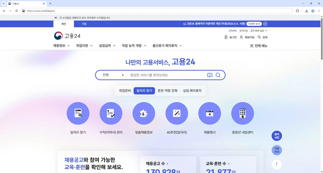Close the 고용24 browser tab
This screenshot has height=173, width=323.
(44, 4)
